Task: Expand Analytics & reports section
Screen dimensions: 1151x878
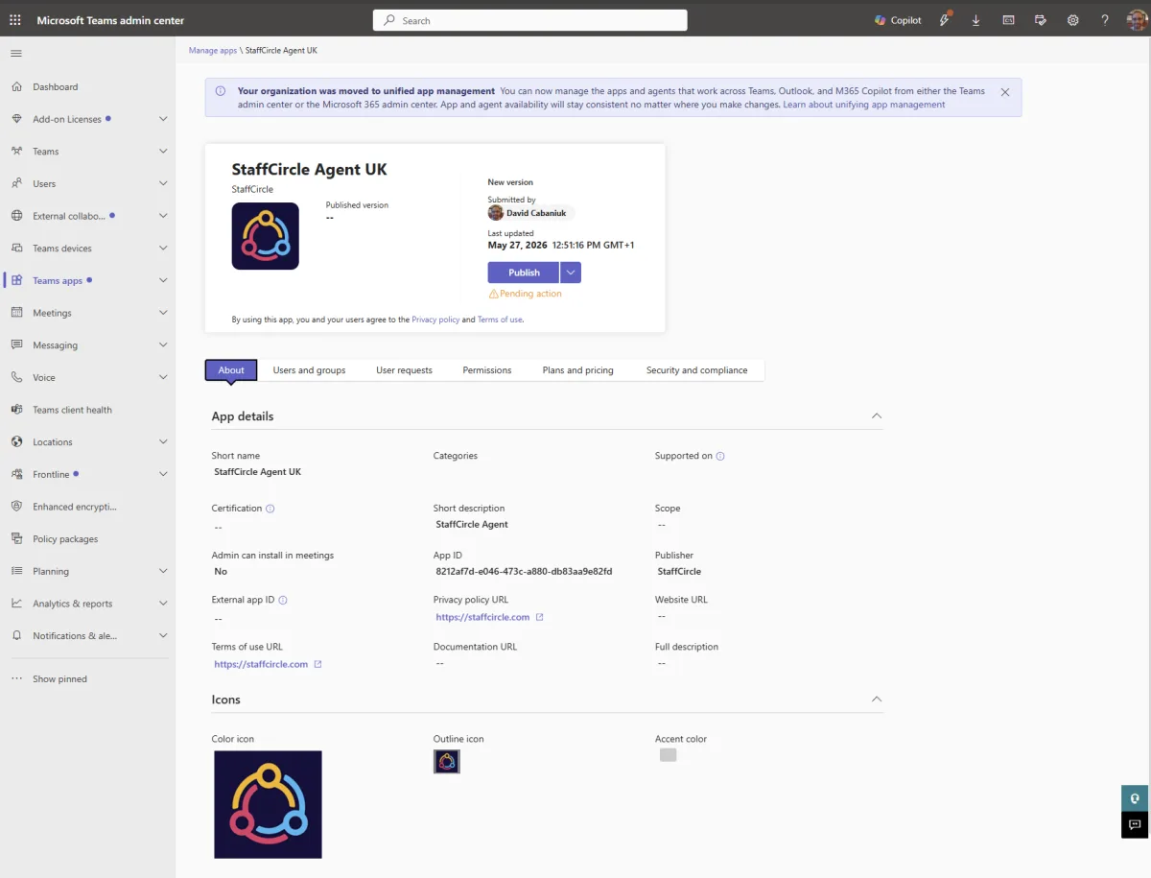Action: (163, 604)
